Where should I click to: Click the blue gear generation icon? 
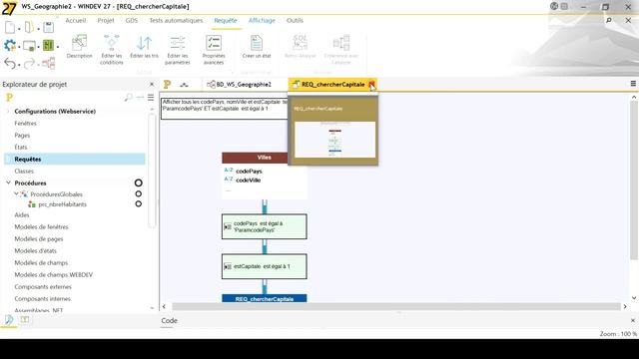click(x=10, y=45)
